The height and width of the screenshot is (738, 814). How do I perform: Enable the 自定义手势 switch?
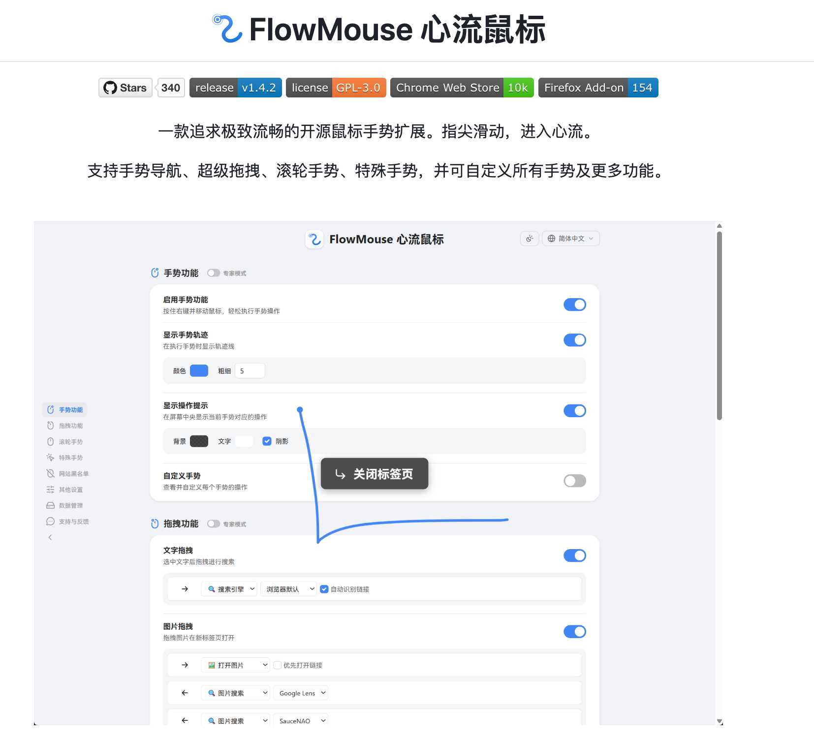click(575, 481)
